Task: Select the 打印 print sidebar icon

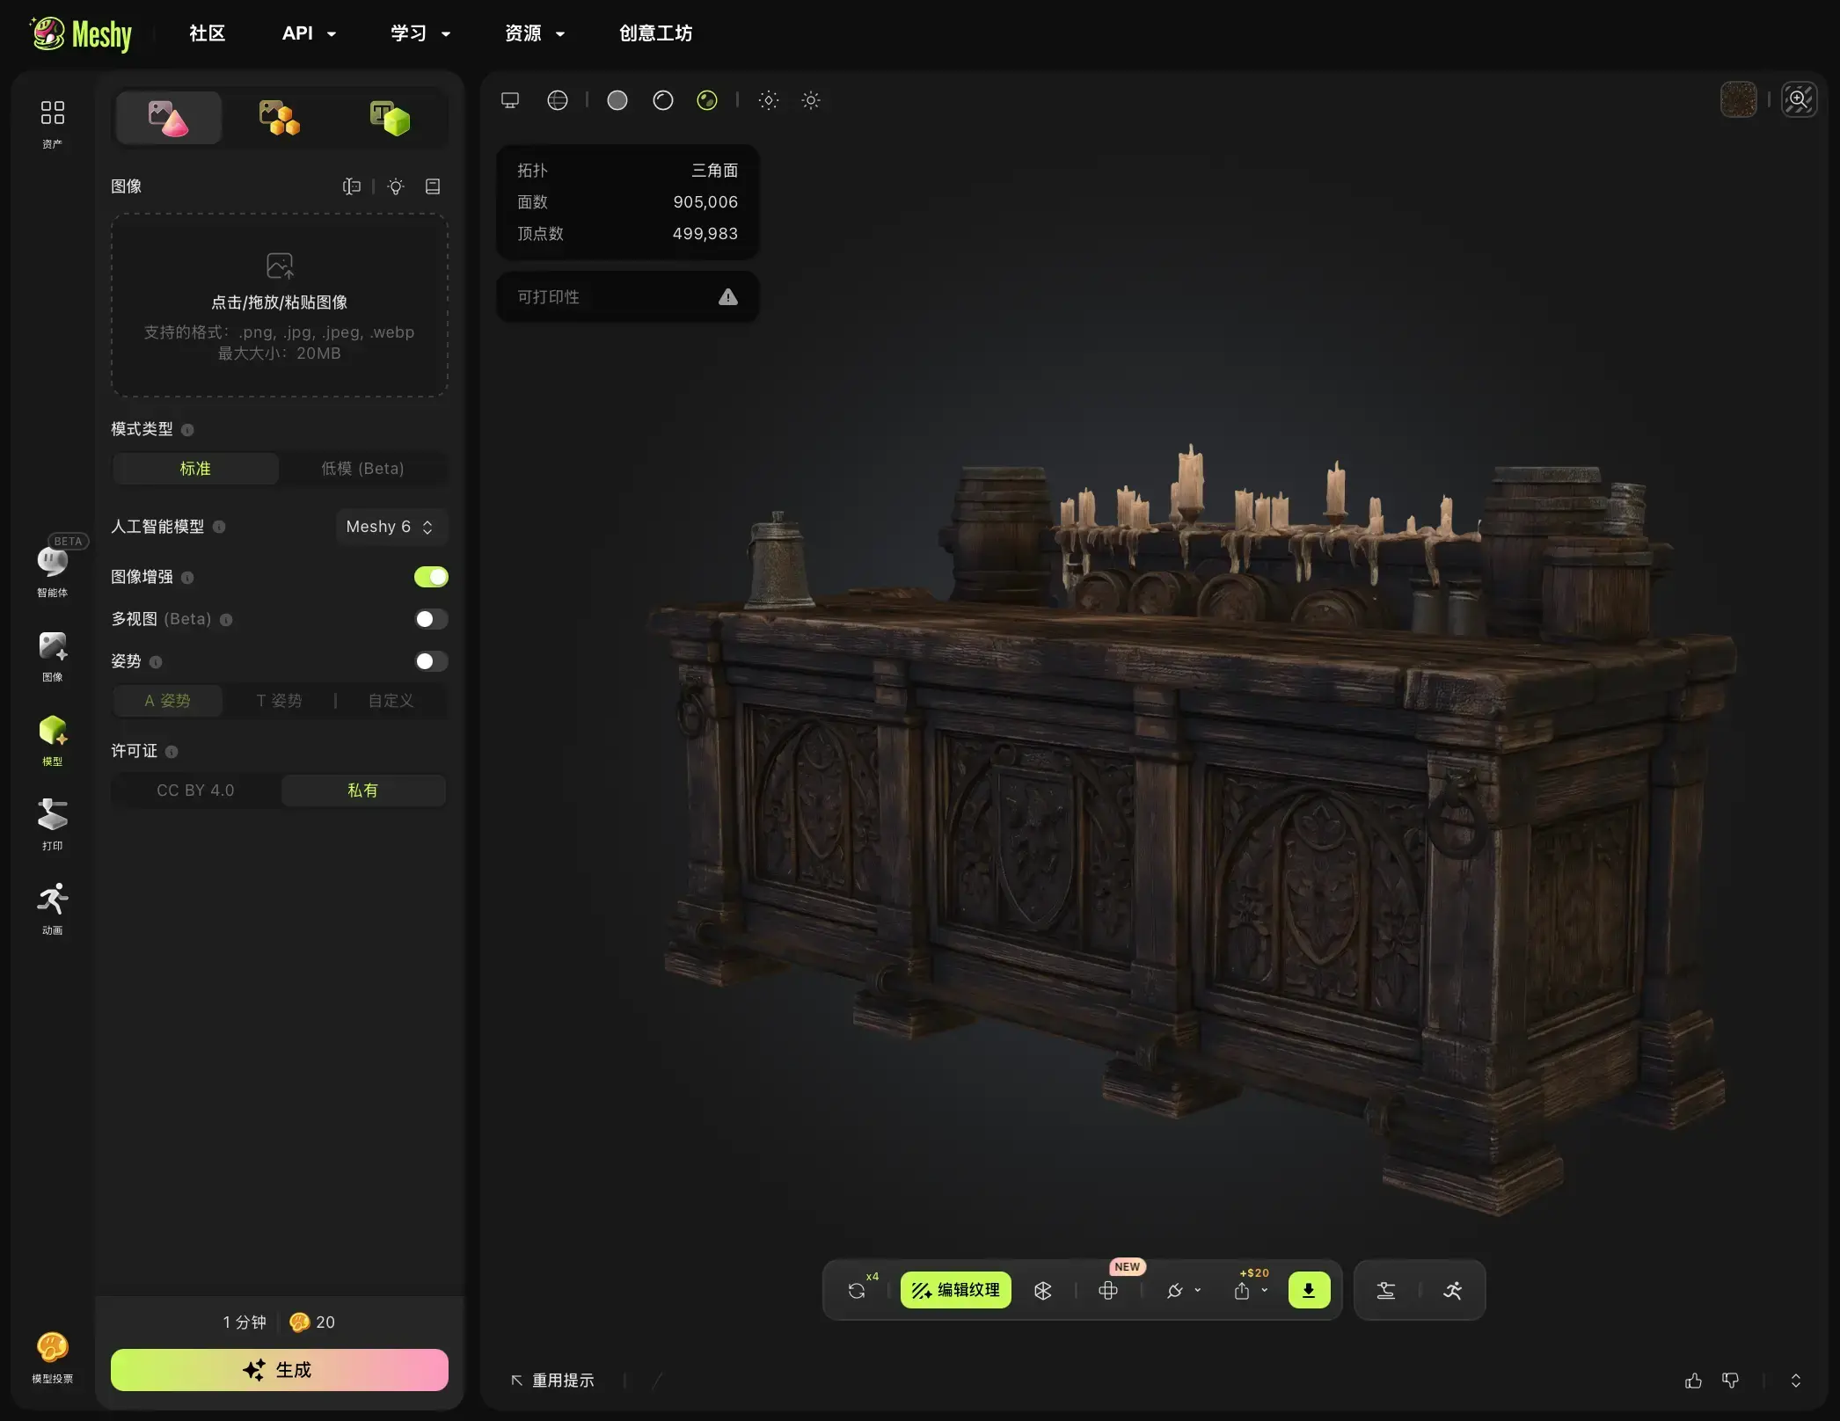Action: [52, 824]
